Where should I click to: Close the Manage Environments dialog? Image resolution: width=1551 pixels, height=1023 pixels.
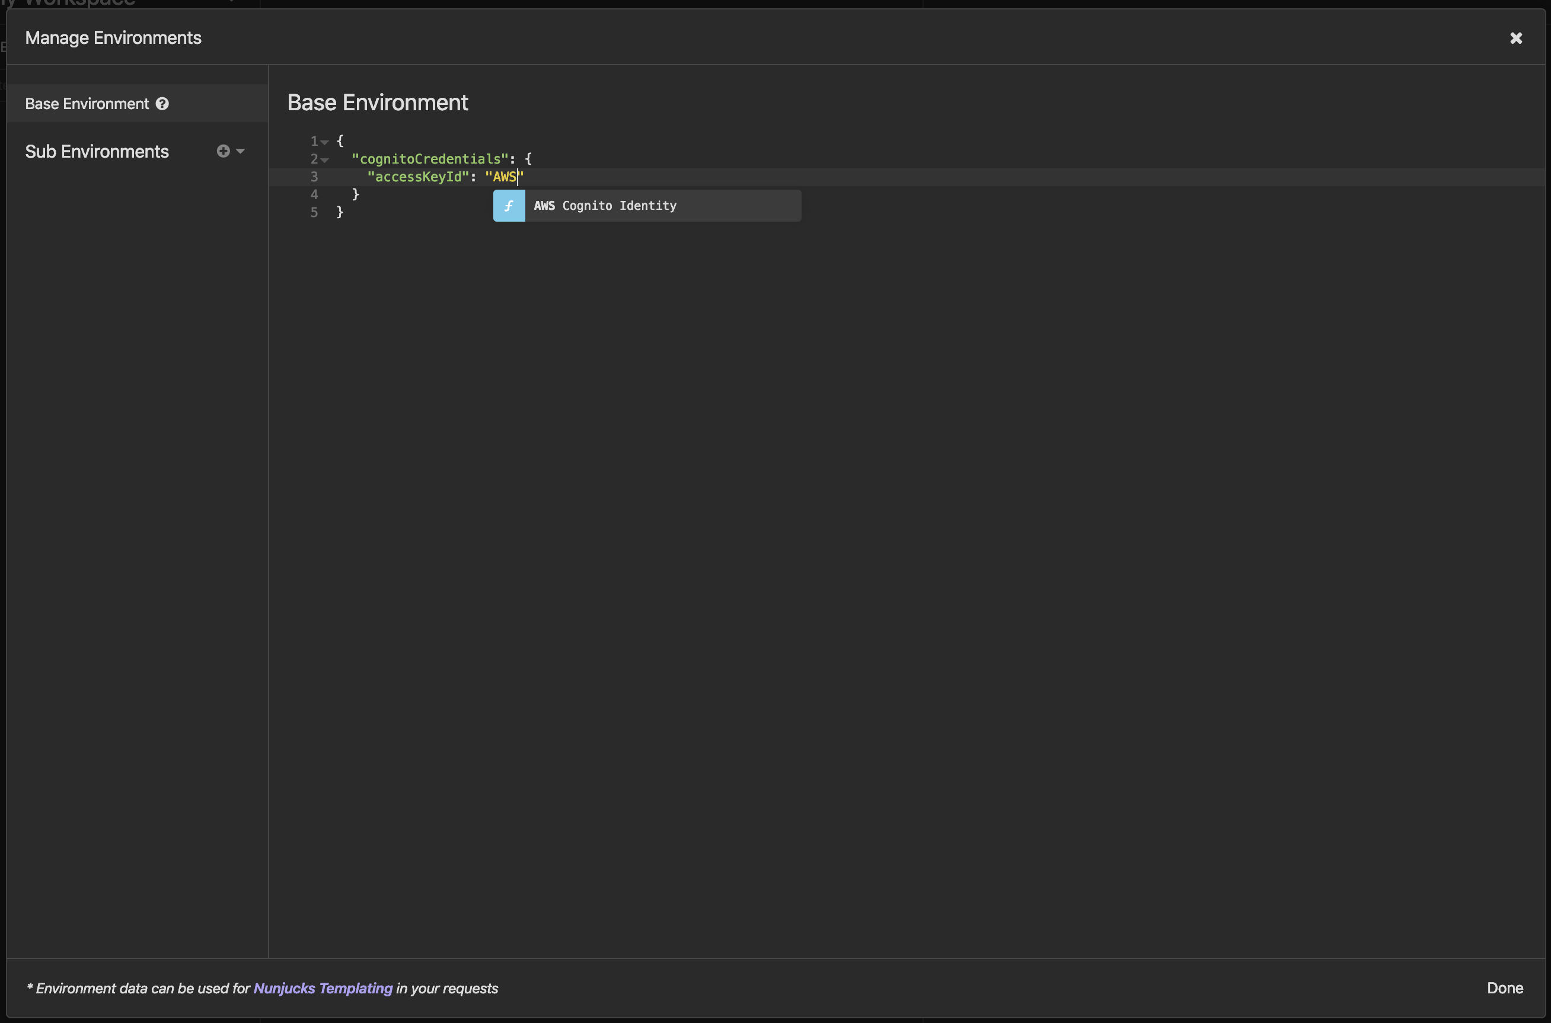coord(1516,38)
